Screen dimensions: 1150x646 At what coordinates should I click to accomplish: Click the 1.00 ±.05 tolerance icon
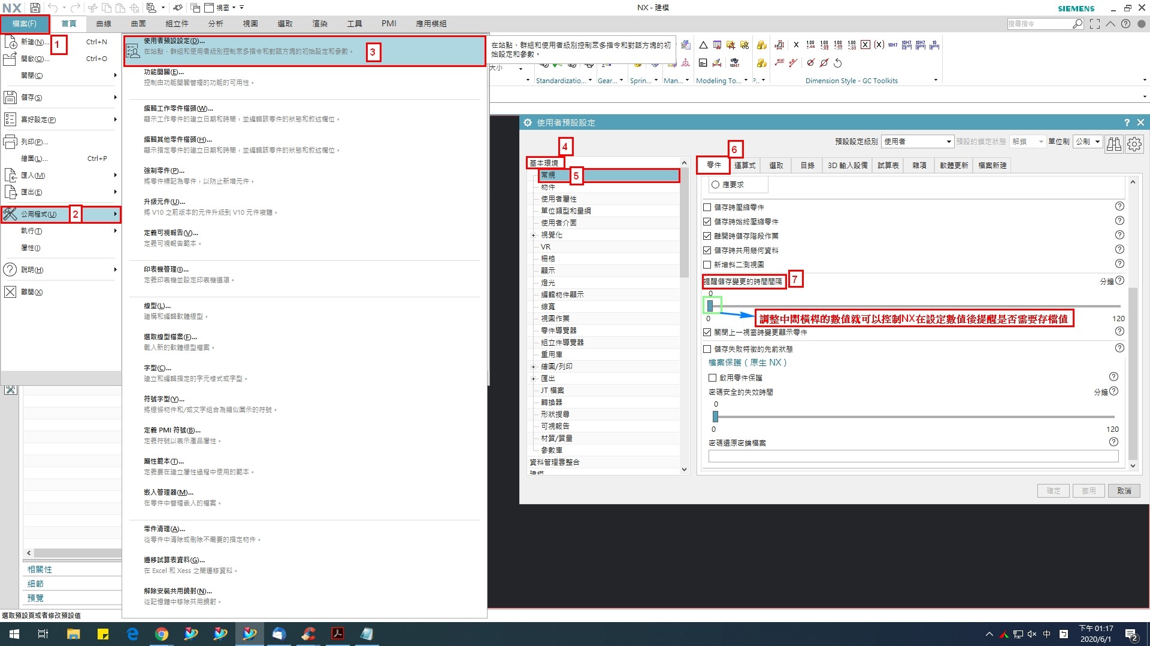coord(810,45)
